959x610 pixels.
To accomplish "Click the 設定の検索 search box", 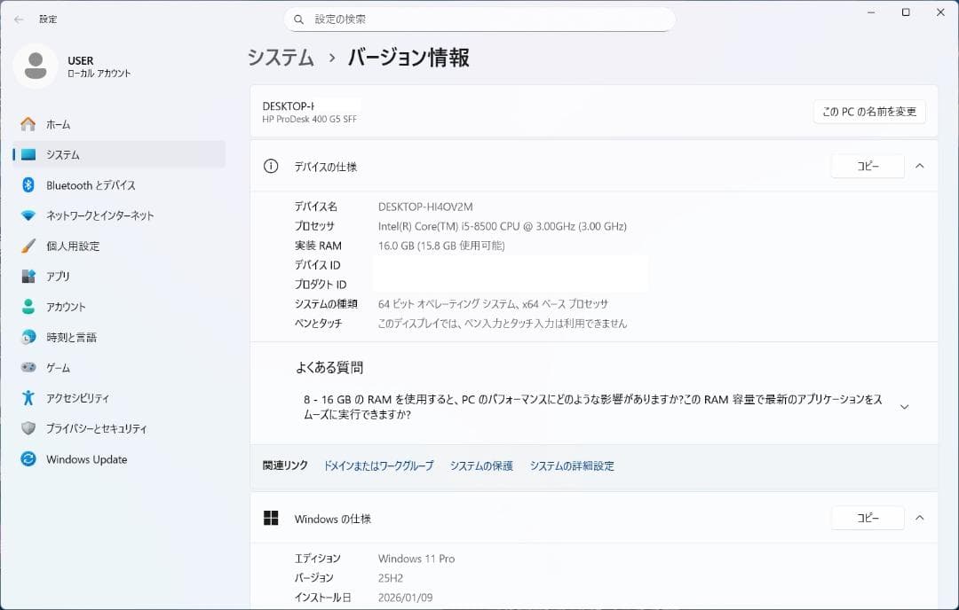I will [x=479, y=19].
